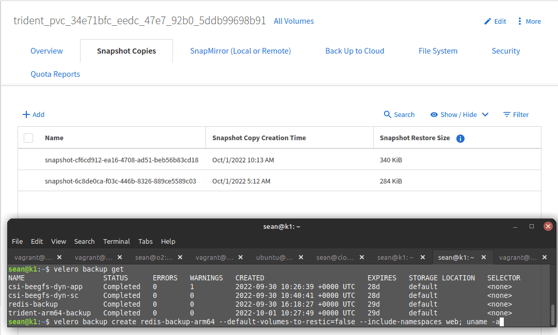Viewport: 558px width, 335px height.
Task: Switch to the sean@o2 terminal tab
Action: point(154,257)
